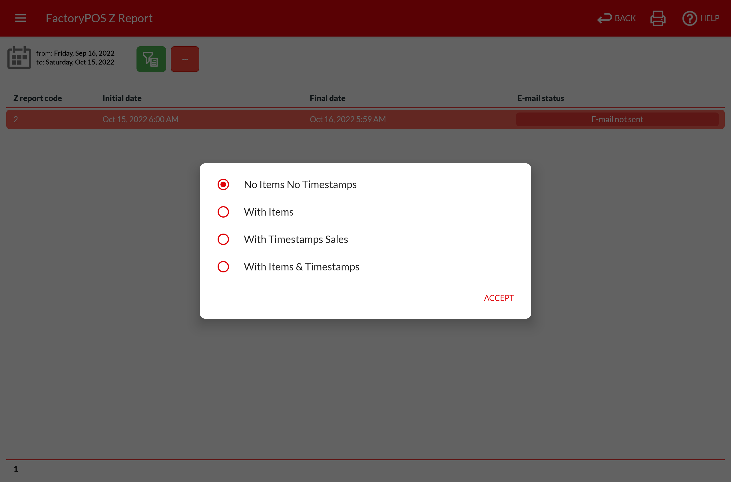Click the printer icon in header
The width and height of the screenshot is (731, 482).
658,19
